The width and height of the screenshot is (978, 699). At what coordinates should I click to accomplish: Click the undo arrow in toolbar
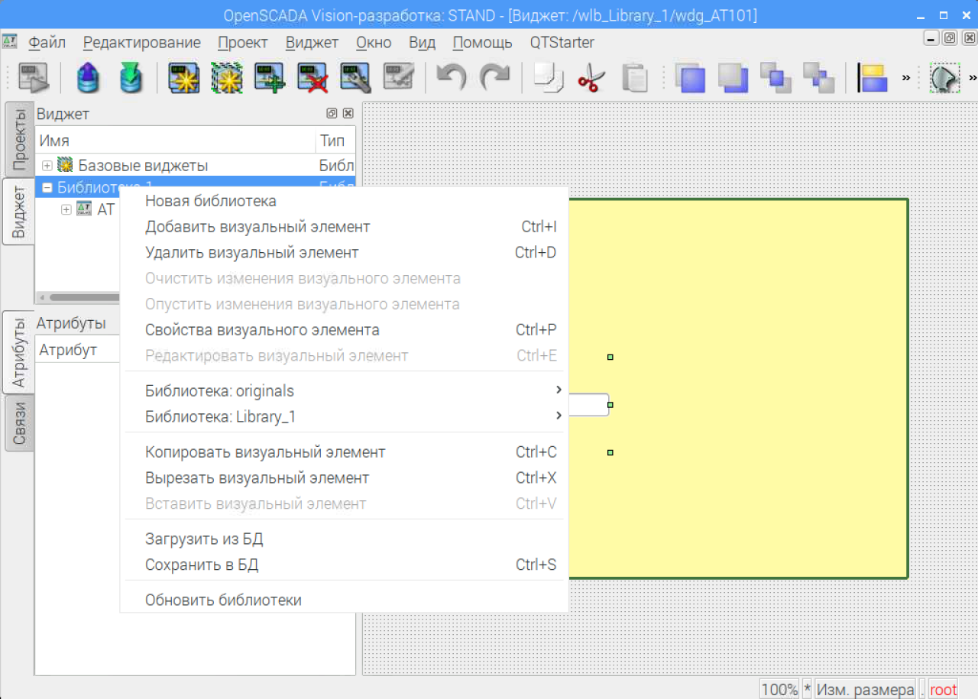[451, 78]
